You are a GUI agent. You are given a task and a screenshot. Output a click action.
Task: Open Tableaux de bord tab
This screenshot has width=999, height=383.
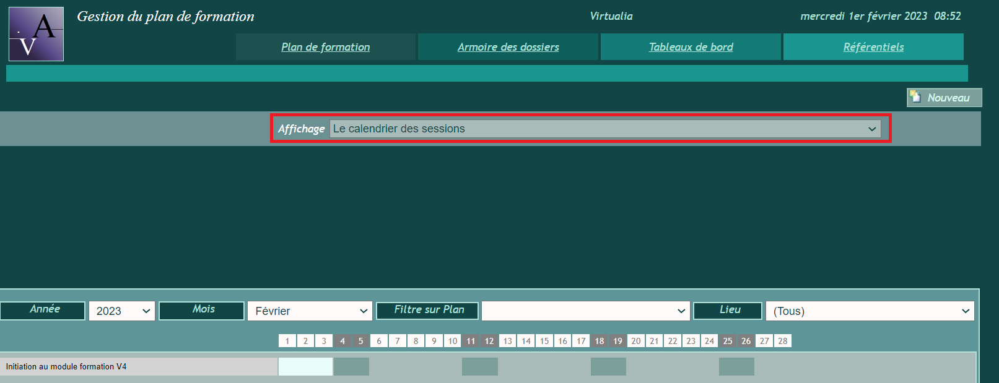tap(691, 47)
